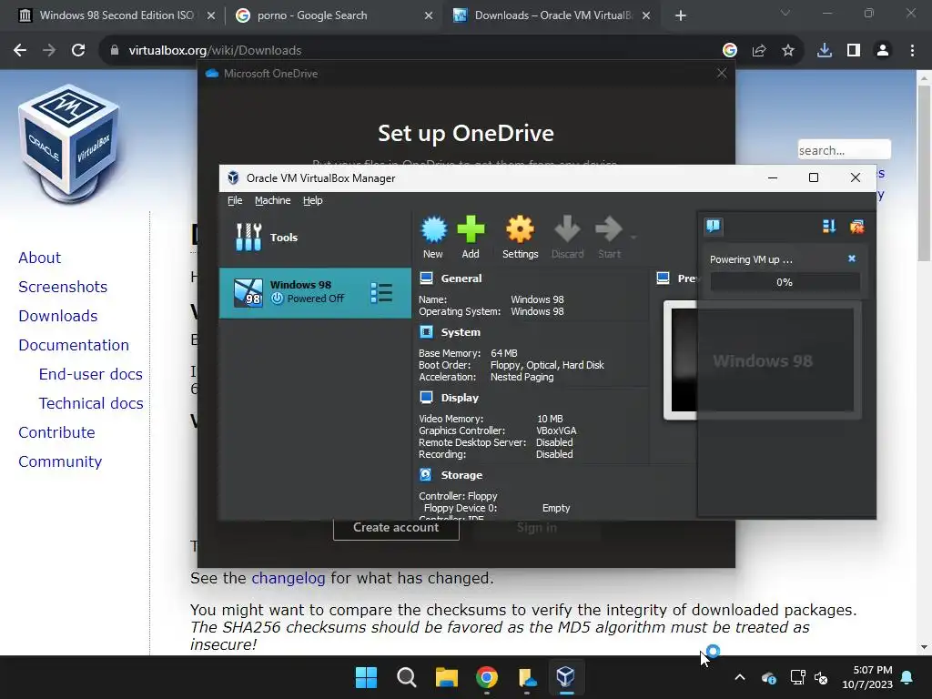This screenshot has height=699, width=932.
Task: Open the Windows Start button
Action: coord(366,677)
